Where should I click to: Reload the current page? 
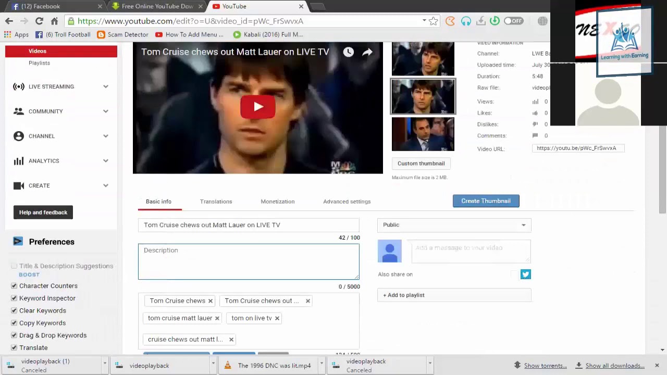click(39, 21)
